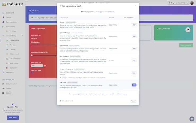Open Discord via its sidebar icon
The image size is (196, 123).
3,93
